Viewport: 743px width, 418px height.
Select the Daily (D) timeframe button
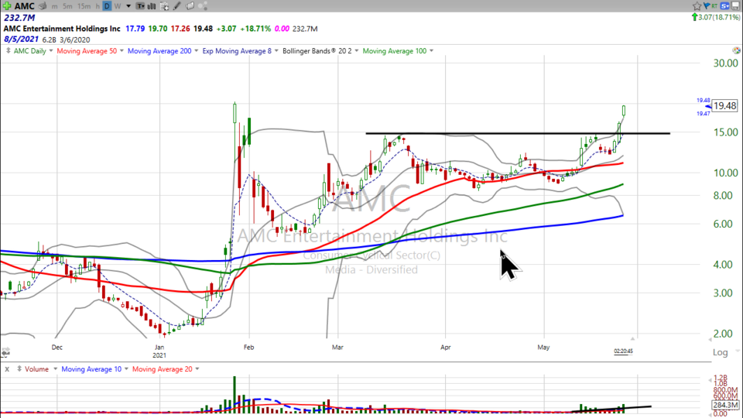point(107,5)
